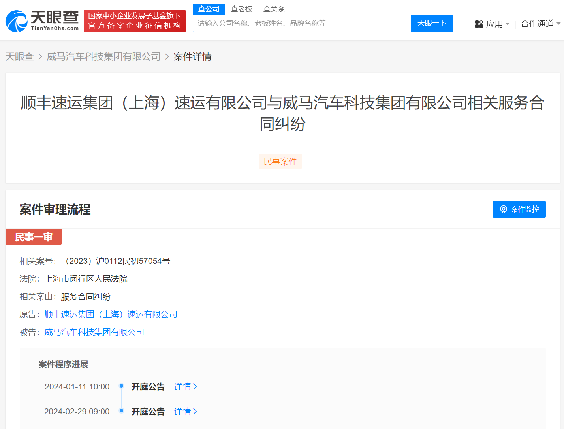The width and height of the screenshot is (564, 429).
Task: Click the 民事案件 tag
Action: click(x=280, y=161)
